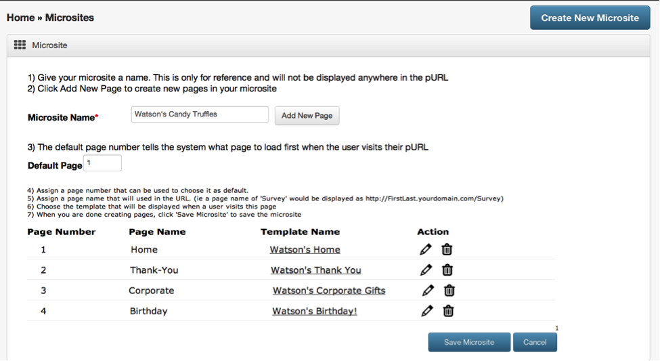
Task: Cancel microsite editing
Action: pyautogui.click(x=535, y=342)
